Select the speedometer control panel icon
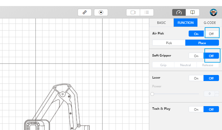The width and height of the screenshot is (222, 130). pos(179,12)
